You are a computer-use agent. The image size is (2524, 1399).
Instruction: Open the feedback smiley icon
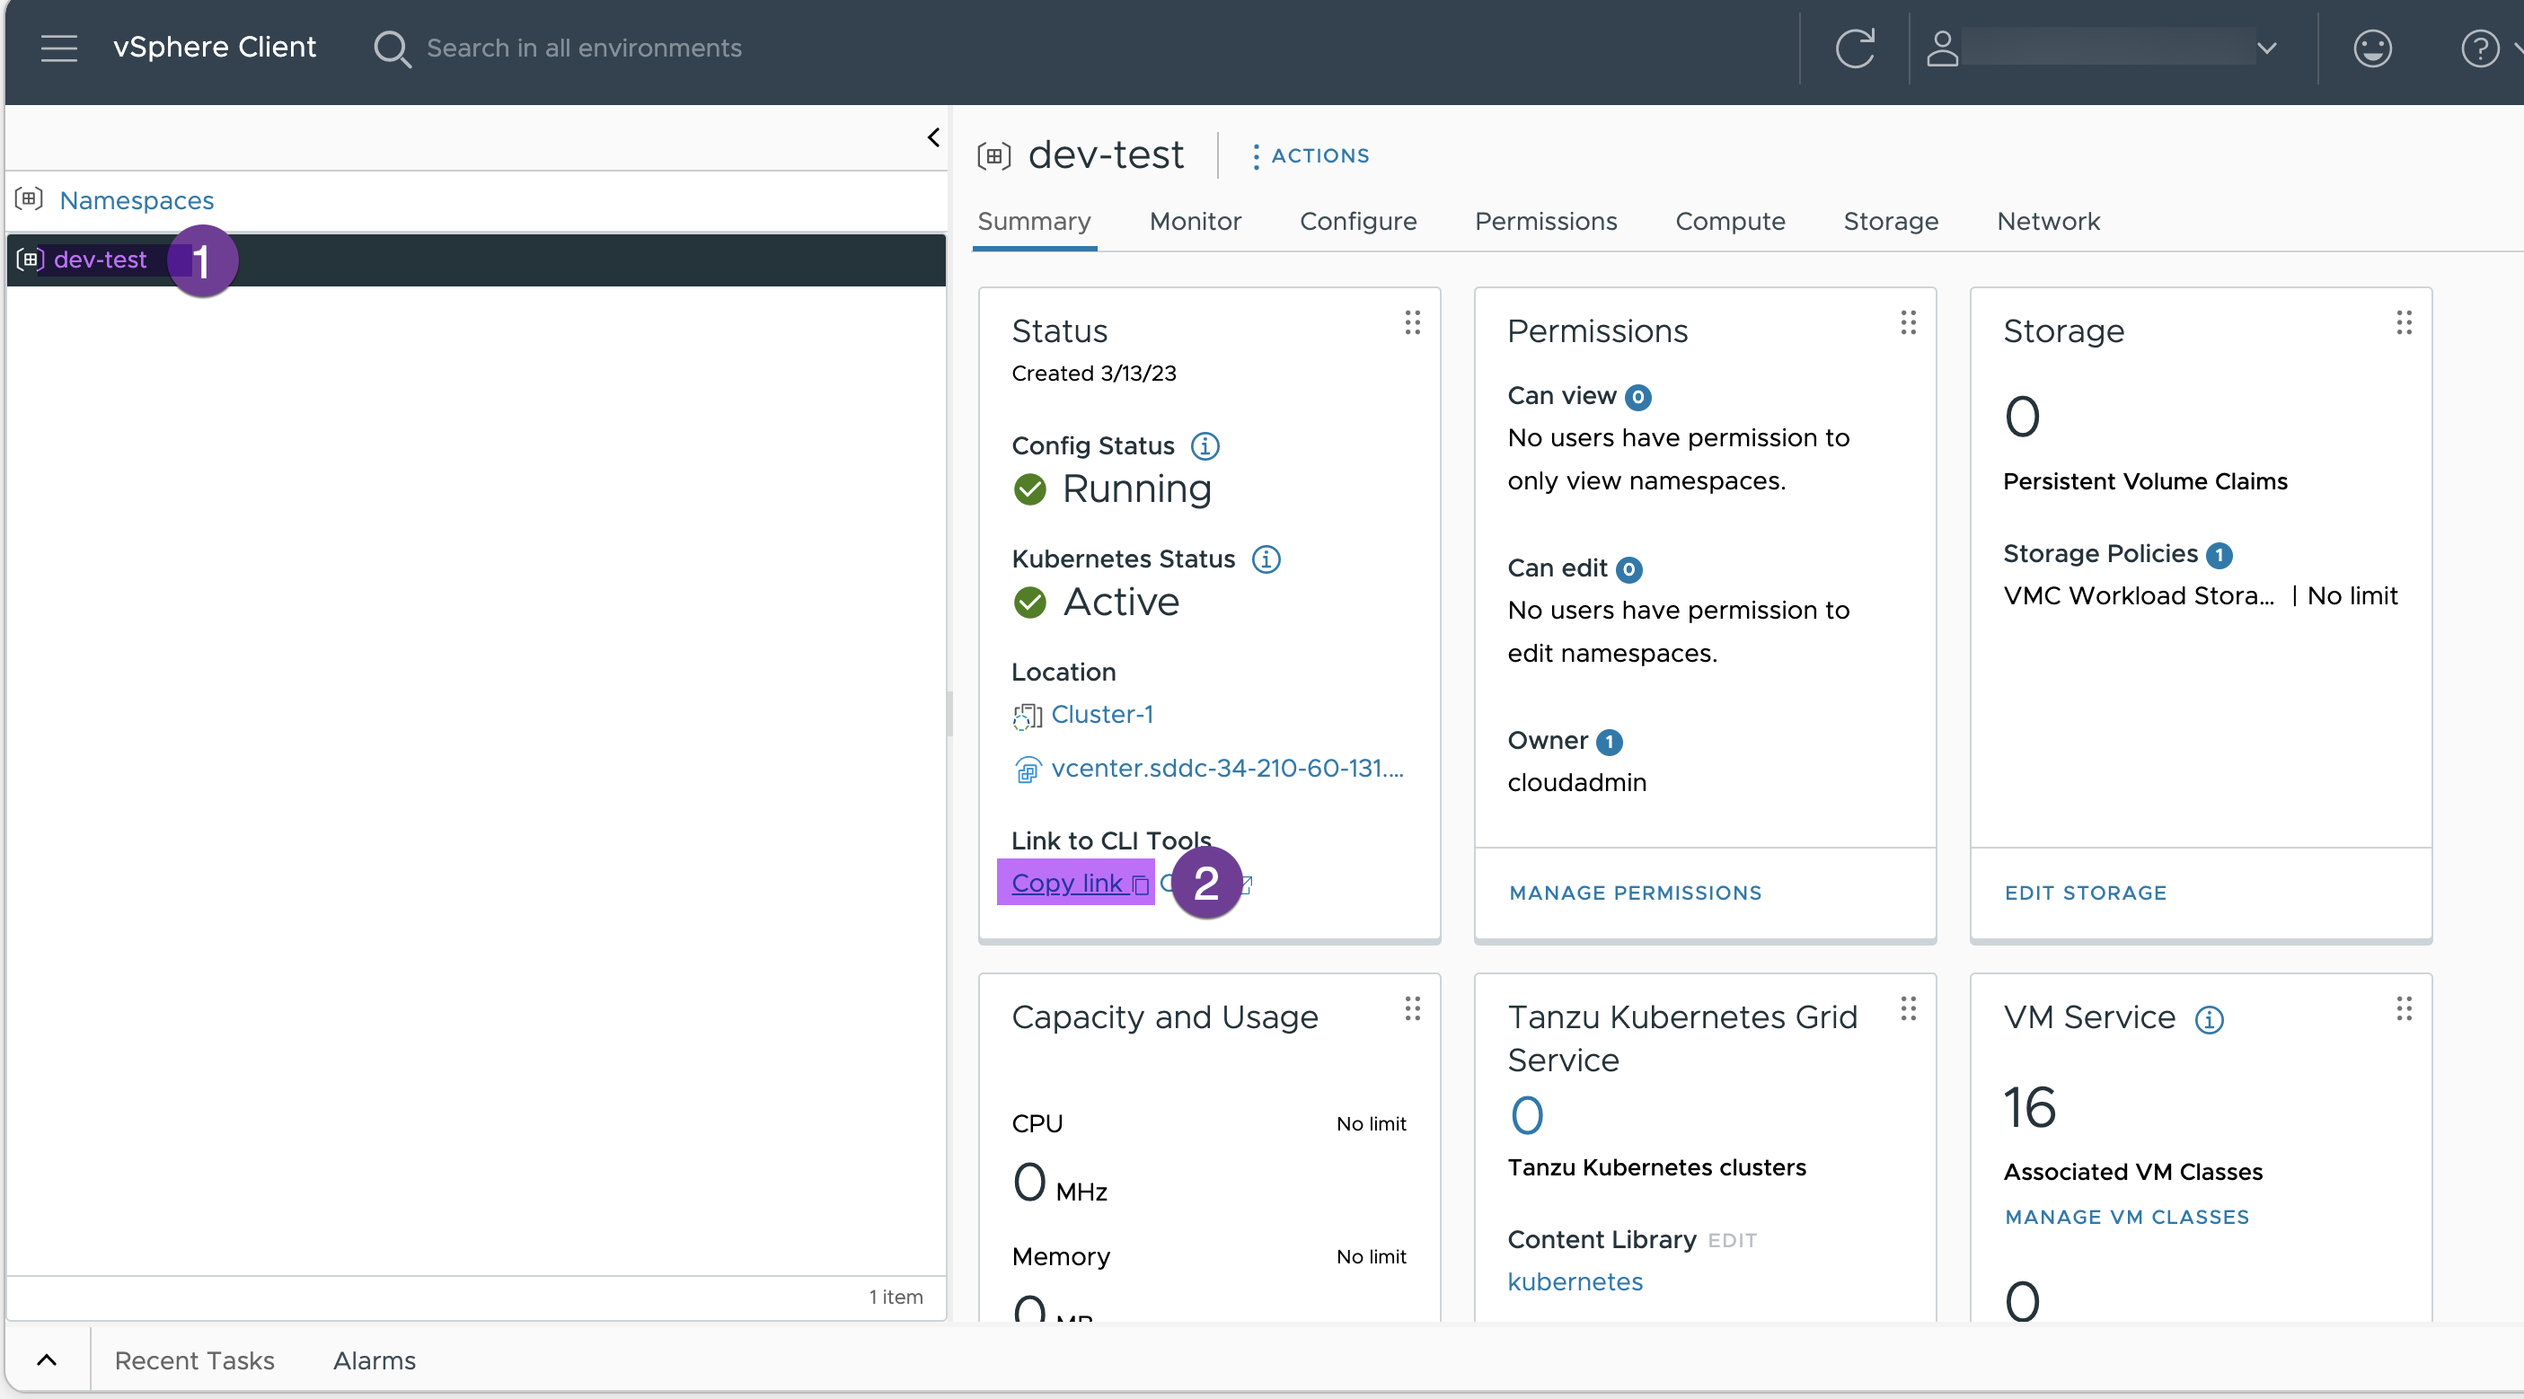coord(2372,48)
